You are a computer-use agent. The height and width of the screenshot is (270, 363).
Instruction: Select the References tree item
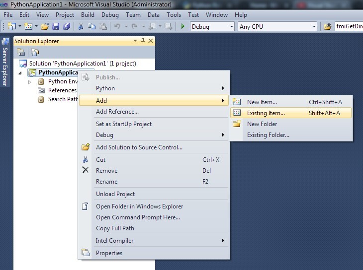(x=57, y=90)
